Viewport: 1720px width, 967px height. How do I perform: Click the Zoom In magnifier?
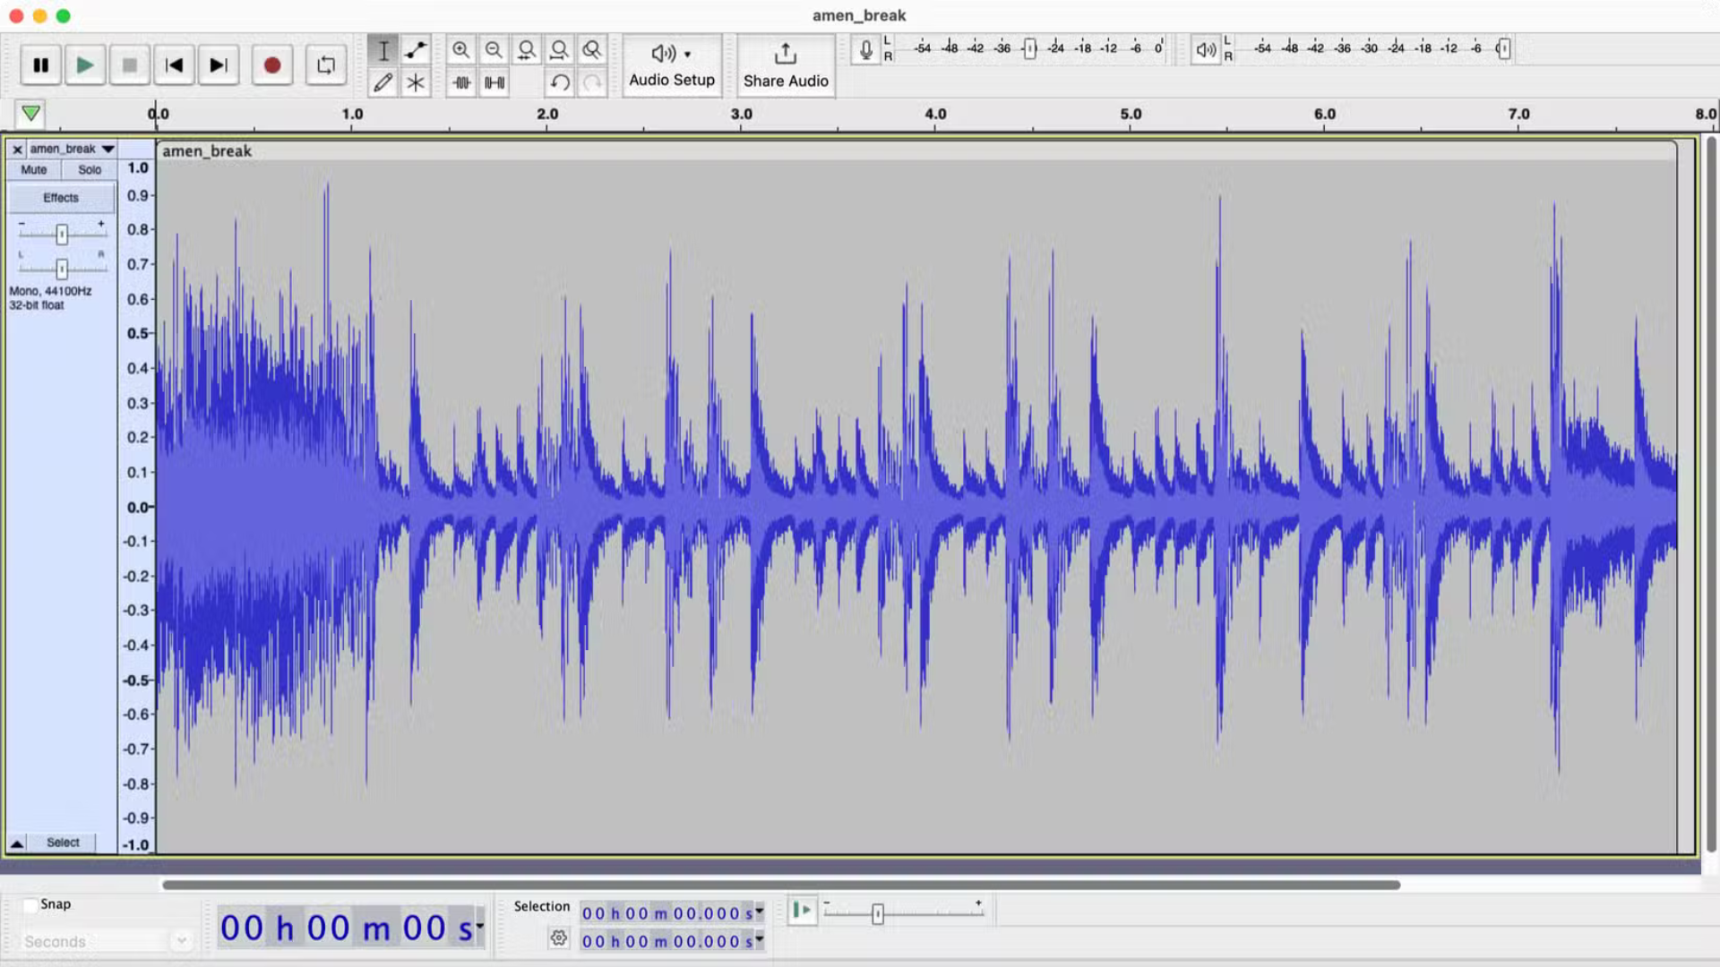click(460, 50)
